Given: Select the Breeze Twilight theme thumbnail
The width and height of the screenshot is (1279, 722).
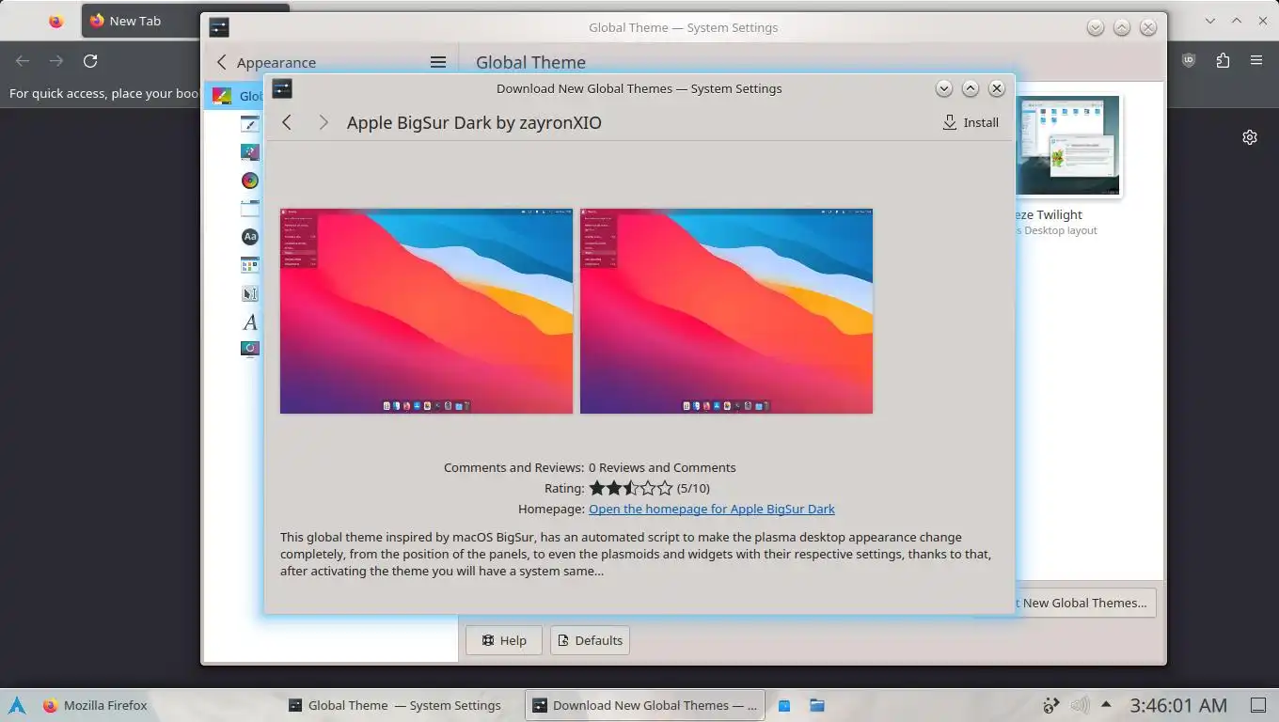Looking at the screenshot, I should (x=1068, y=146).
